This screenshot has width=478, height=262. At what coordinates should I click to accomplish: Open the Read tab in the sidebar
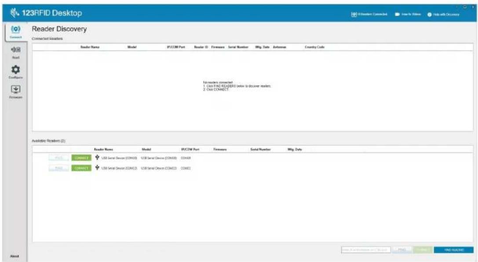pyautogui.click(x=15, y=52)
